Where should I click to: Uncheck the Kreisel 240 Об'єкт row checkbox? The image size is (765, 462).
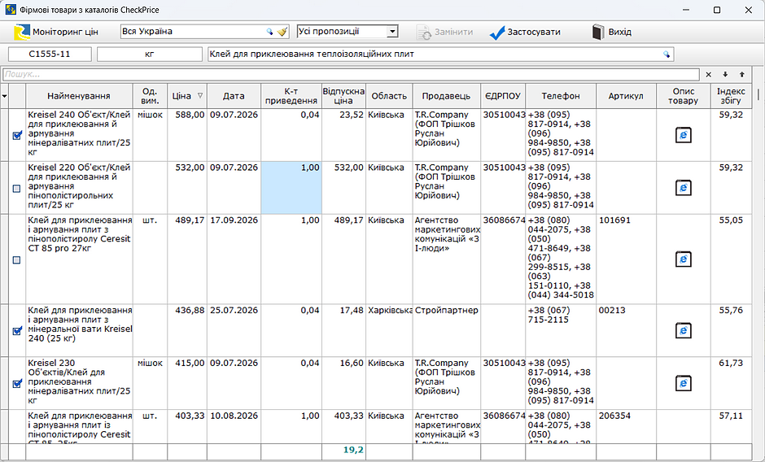tap(16, 136)
